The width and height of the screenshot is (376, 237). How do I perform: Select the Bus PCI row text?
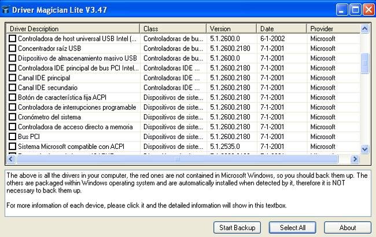click(x=29, y=137)
